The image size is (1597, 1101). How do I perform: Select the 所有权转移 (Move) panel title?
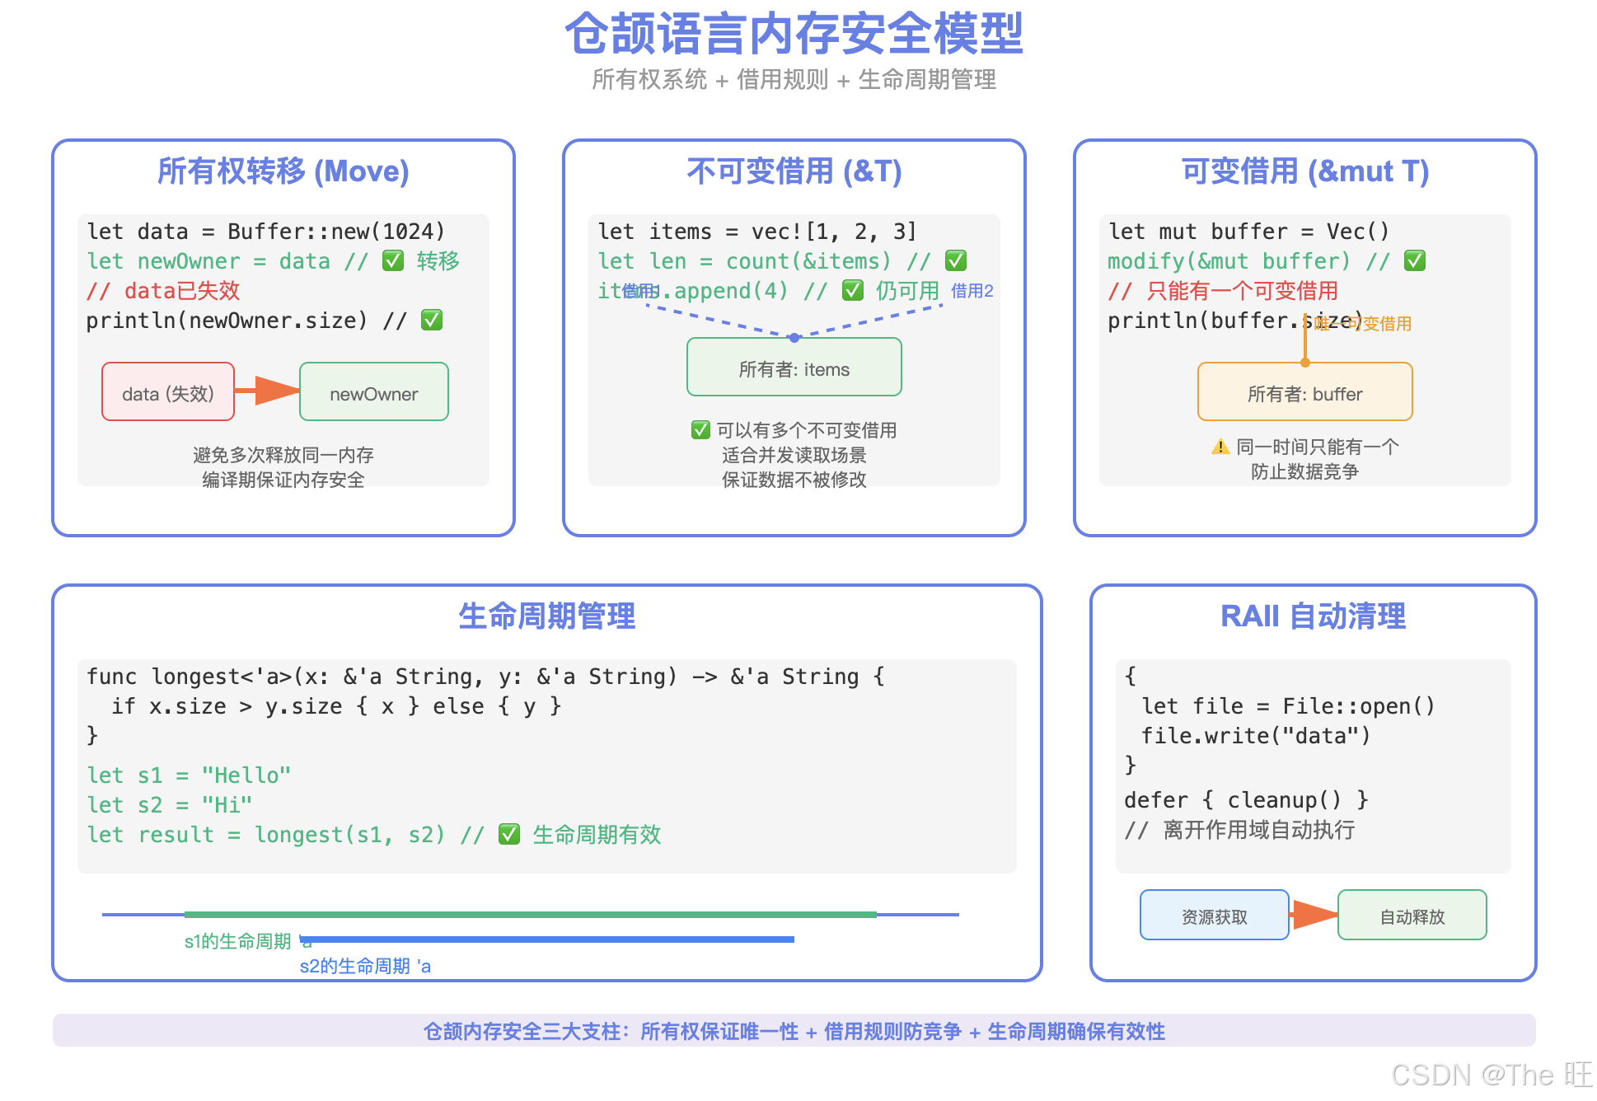click(x=283, y=171)
